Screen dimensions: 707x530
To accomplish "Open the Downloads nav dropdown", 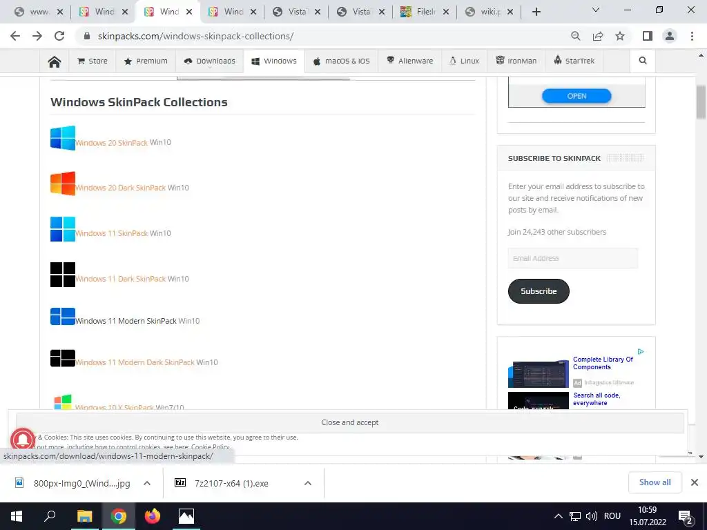I will click(210, 61).
